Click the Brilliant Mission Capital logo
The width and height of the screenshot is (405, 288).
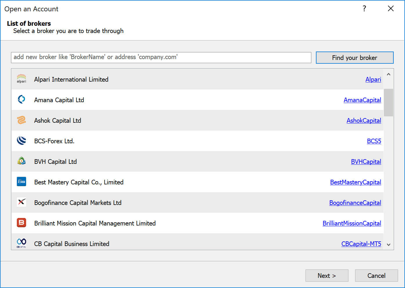click(21, 223)
